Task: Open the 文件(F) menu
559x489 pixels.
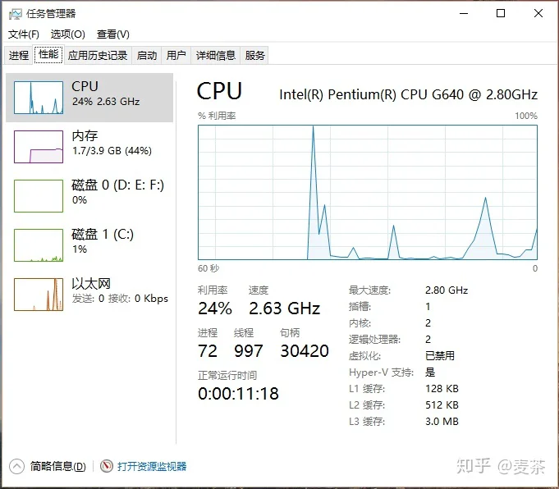Action: click(24, 34)
